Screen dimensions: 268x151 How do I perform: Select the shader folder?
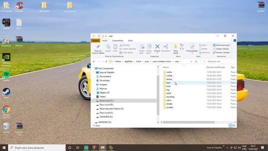tap(169, 104)
